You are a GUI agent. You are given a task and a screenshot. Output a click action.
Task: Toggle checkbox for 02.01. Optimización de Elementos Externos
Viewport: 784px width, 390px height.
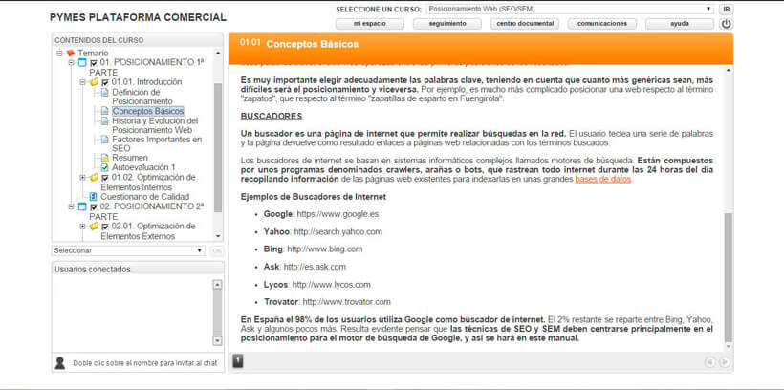(x=105, y=227)
